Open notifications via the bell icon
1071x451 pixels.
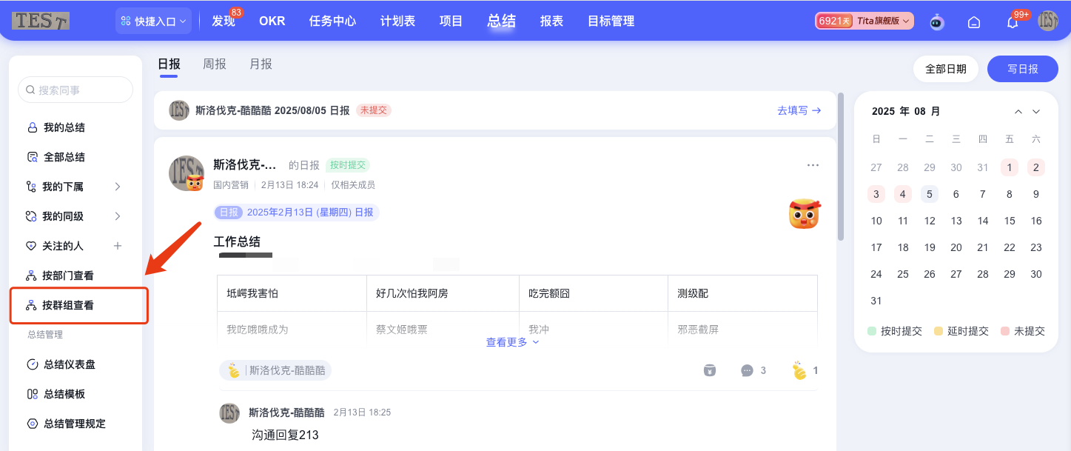(1011, 21)
